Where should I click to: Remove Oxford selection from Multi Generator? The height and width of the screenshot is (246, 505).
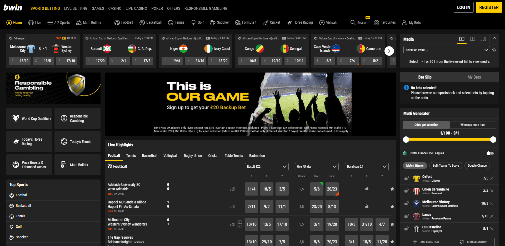click(x=492, y=178)
